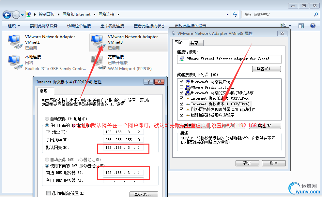Select 自动获得 IP 地址 radio button

(47, 119)
